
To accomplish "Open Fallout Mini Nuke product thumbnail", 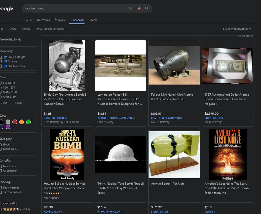I will coord(174,66).
